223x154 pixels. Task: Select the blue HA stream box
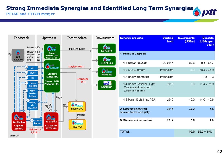click(32, 78)
